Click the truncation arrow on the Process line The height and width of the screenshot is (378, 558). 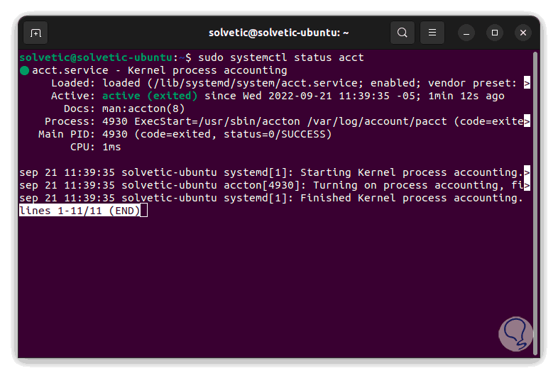pyautogui.click(x=527, y=121)
